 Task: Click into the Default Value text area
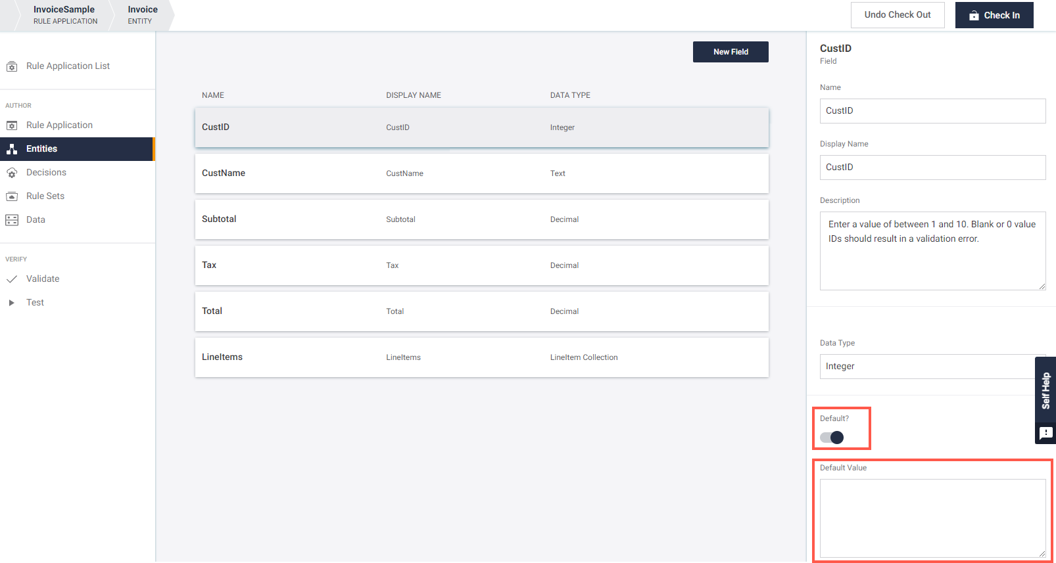(x=932, y=518)
